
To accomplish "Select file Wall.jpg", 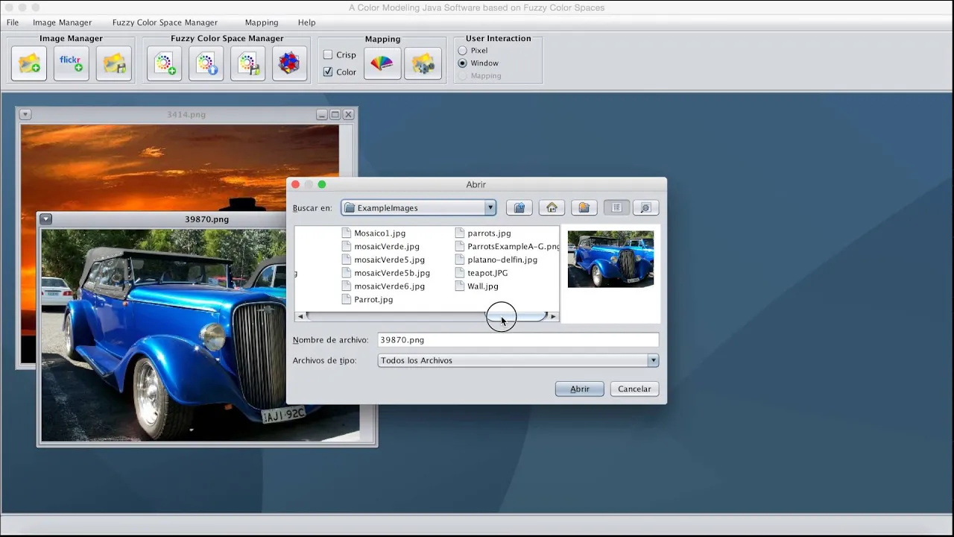I will point(477,286).
